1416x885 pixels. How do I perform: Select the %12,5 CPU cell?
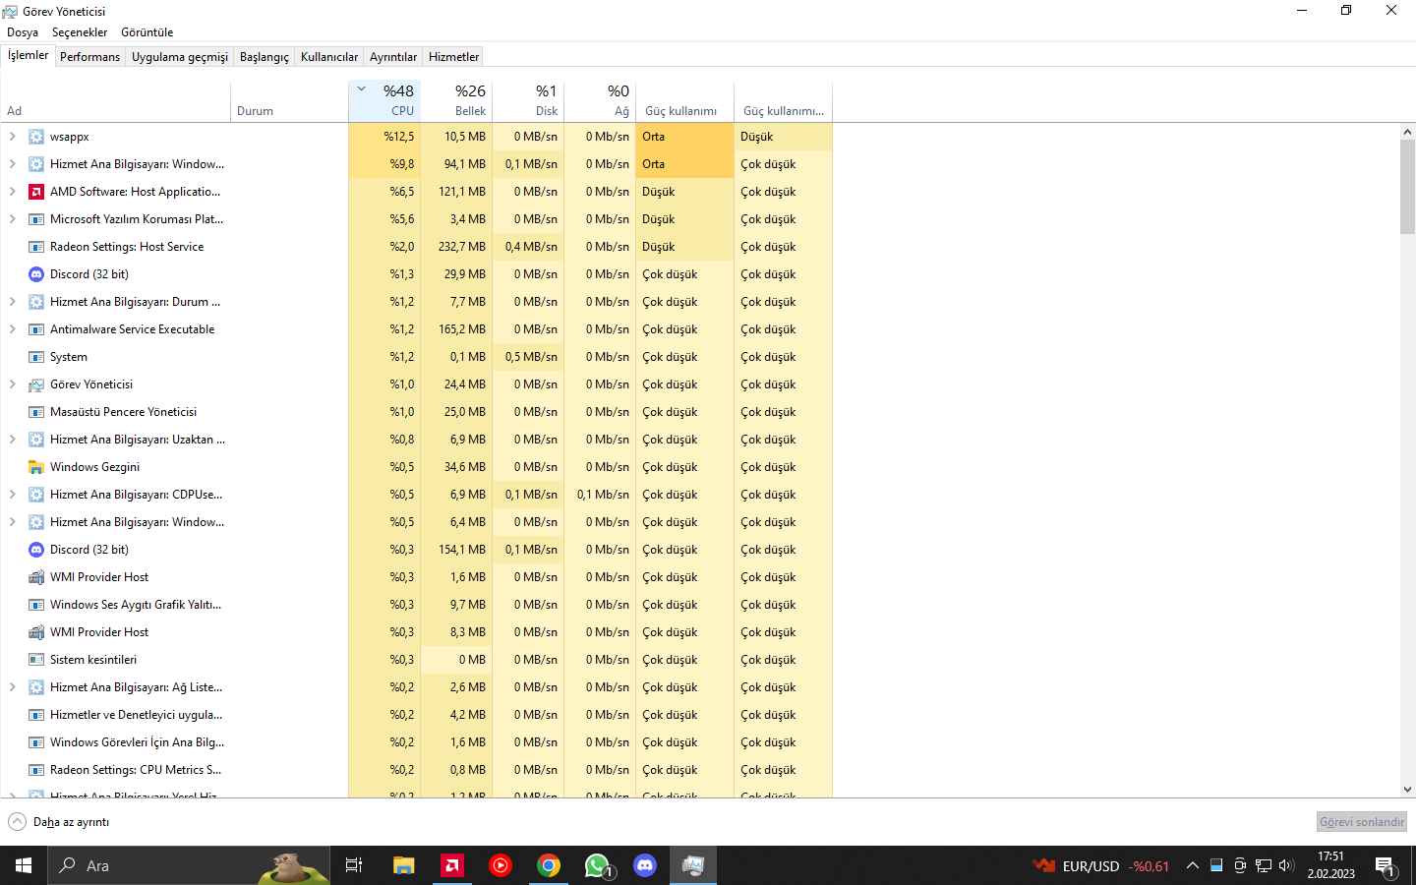point(384,137)
